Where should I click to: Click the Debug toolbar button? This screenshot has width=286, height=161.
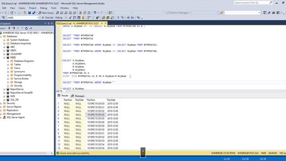[59, 18]
